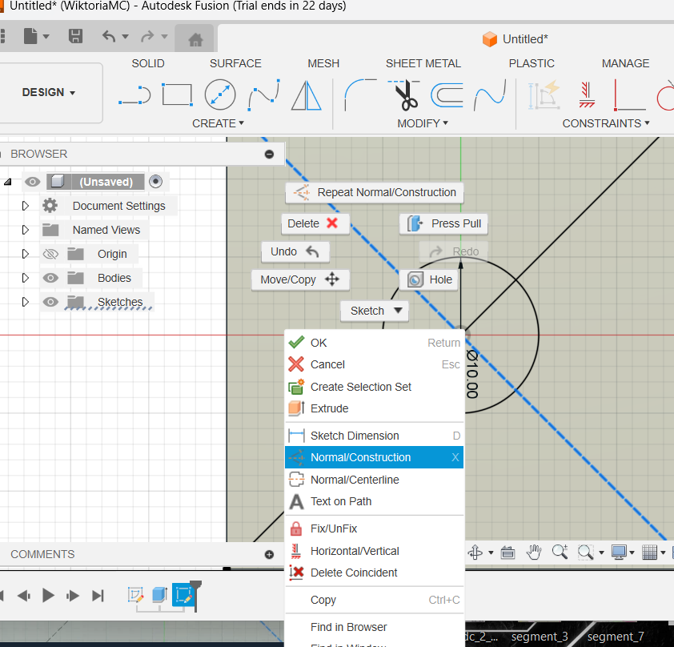
Task: Click Press Pull in marking menu
Action: tap(443, 223)
